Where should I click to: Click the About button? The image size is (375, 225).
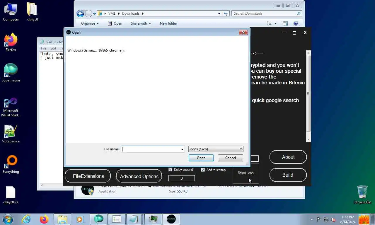click(288, 157)
